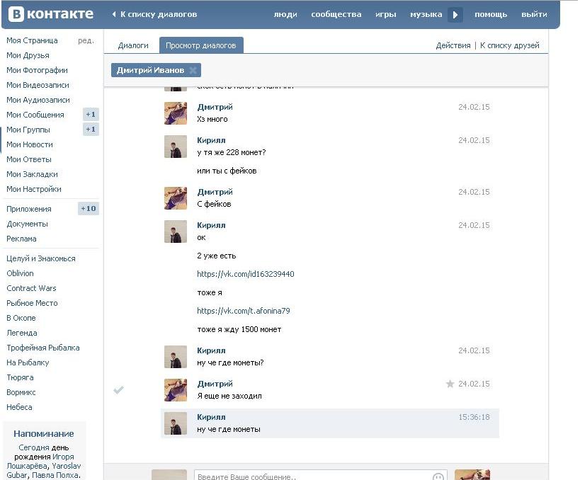580x480 pixels.
Task: Click Кирилл's avatar on 'ну че где монеты?'
Action: tap(176, 357)
